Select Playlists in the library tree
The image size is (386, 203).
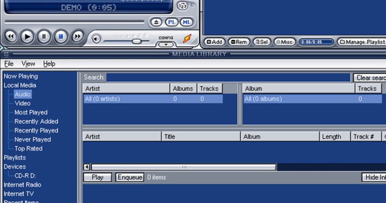click(15, 158)
